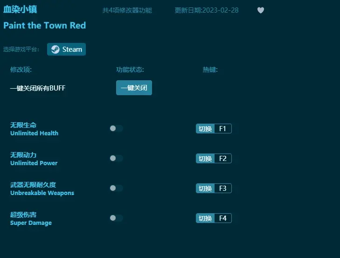340x258 pixels.
Task: Click the heart favorite icon
Action: click(260, 10)
